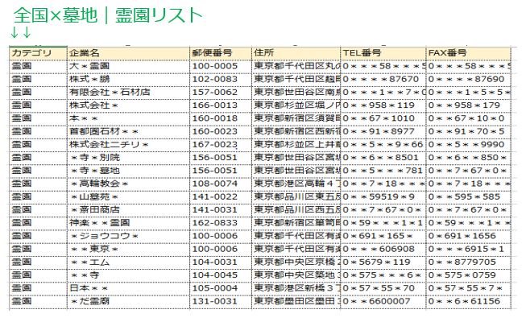Select the 大＊霊園 company cell

pyautogui.click(x=128, y=66)
